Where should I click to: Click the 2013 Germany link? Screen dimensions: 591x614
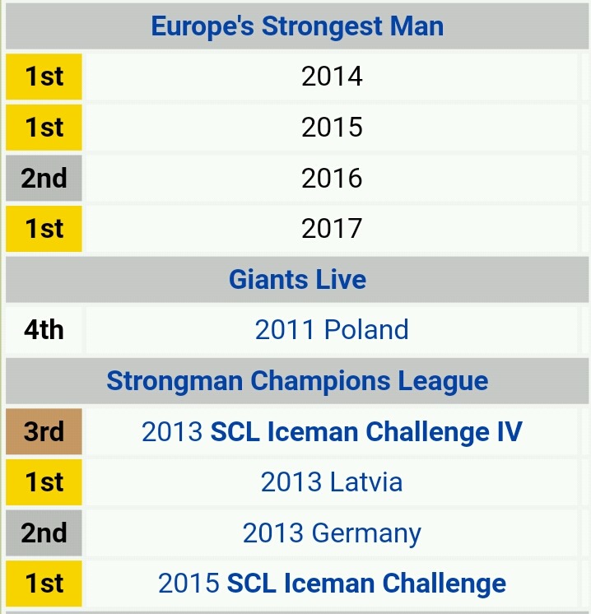coord(332,533)
